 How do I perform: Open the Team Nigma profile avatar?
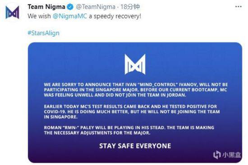pos(12,12)
